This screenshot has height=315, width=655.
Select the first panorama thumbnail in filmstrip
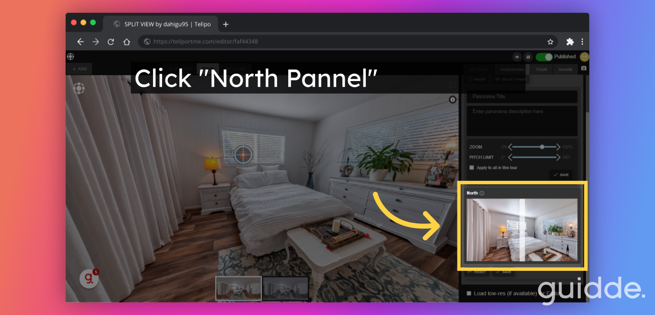click(238, 288)
